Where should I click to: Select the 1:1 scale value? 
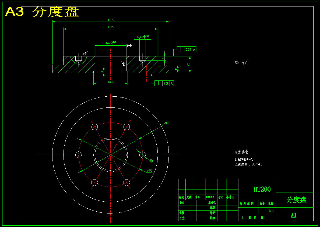click(271, 211)
